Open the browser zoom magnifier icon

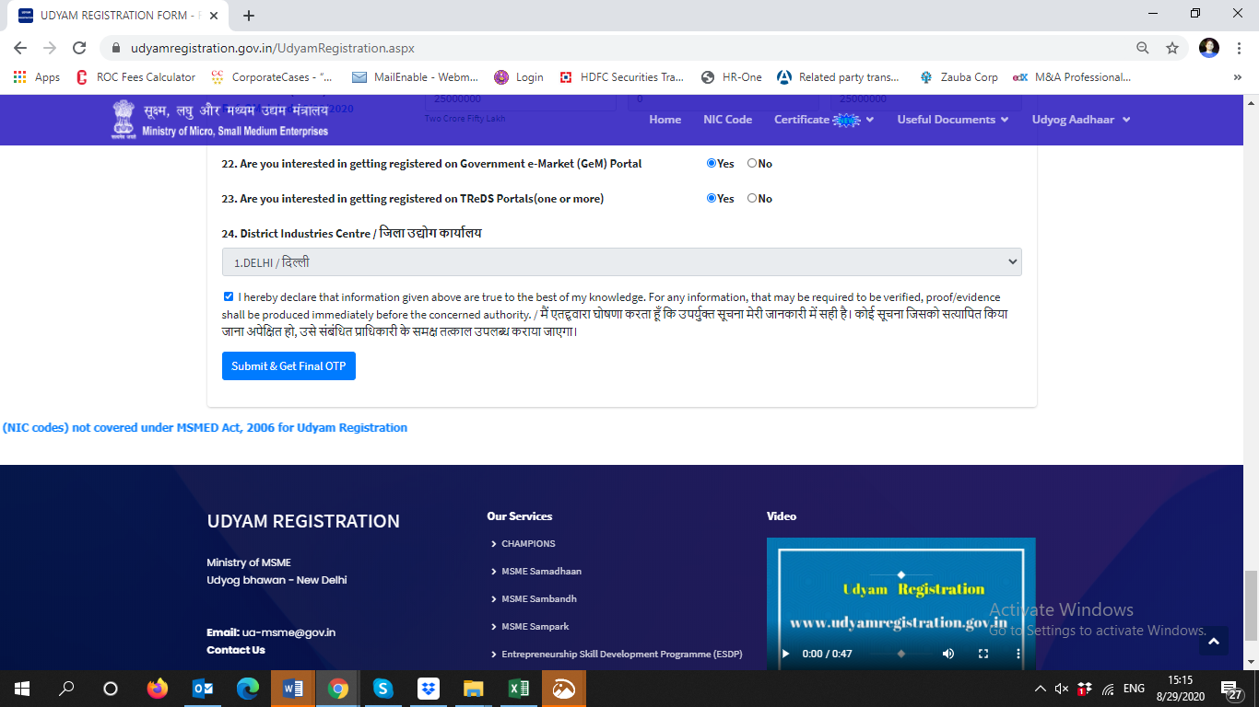pos(1143,48)
